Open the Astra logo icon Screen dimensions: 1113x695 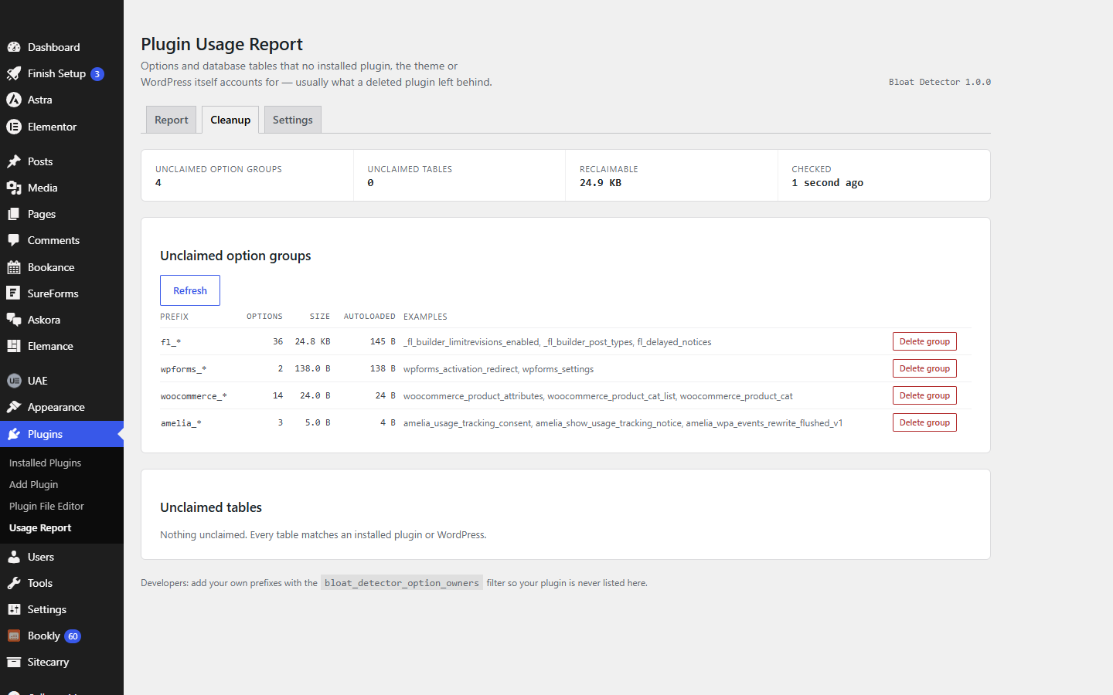pyautogui.click(x=14, y=100)
